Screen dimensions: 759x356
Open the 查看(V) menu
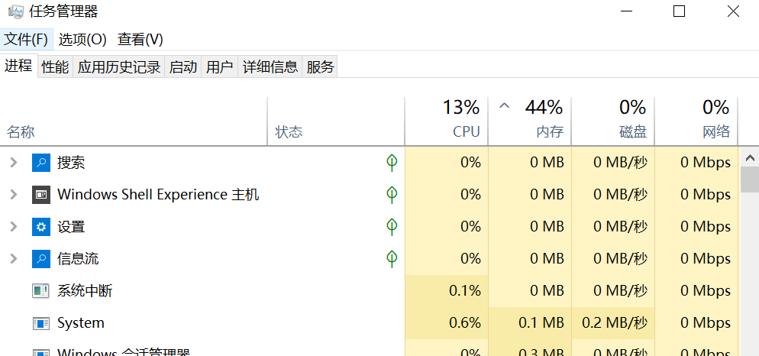(140, 39)
